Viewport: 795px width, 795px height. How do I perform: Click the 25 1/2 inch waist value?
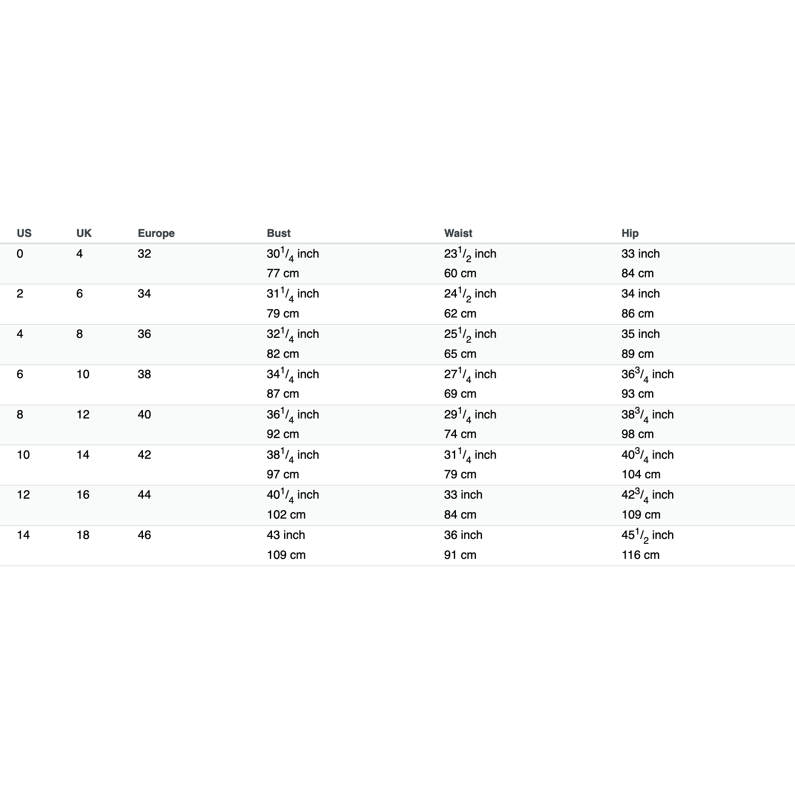tap(470, 334)
